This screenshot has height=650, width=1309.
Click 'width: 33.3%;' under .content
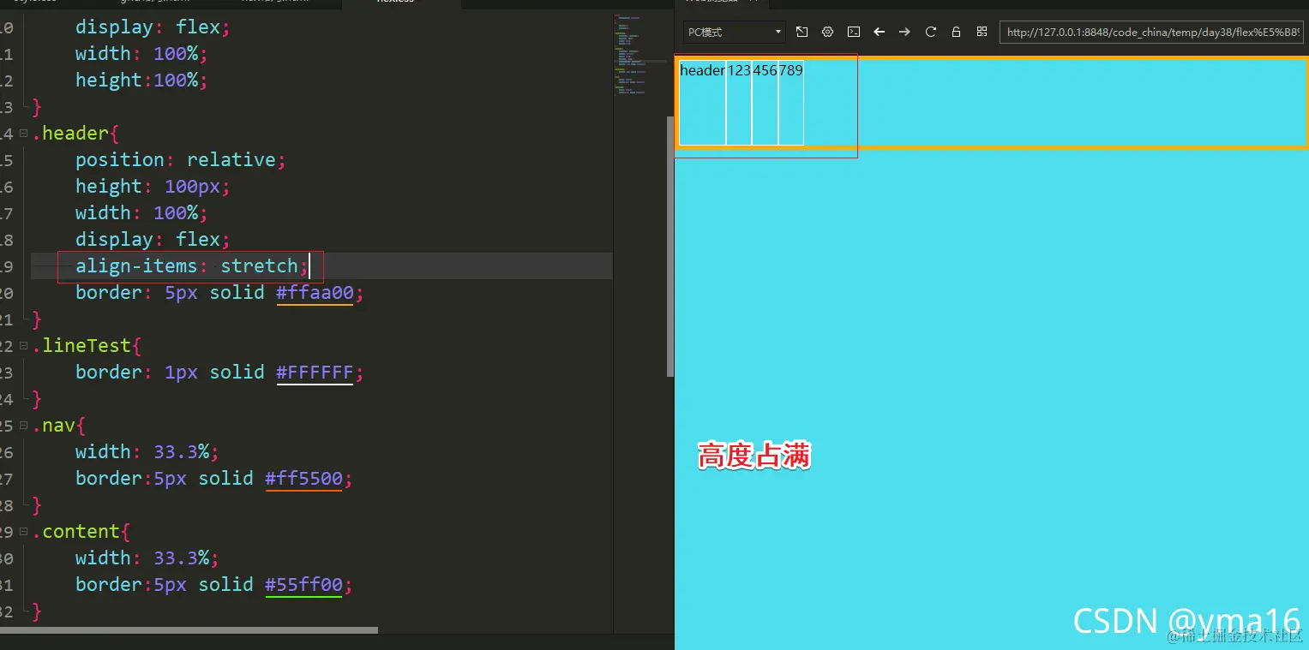[147, 558]
